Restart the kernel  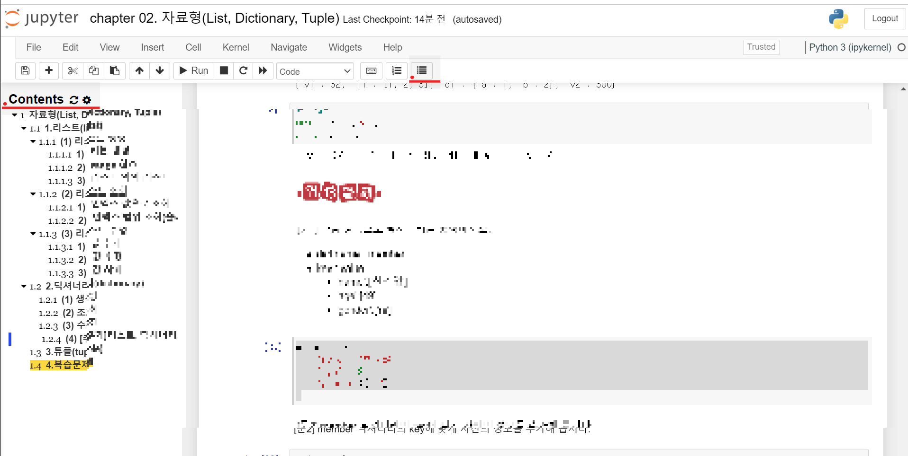243,70
